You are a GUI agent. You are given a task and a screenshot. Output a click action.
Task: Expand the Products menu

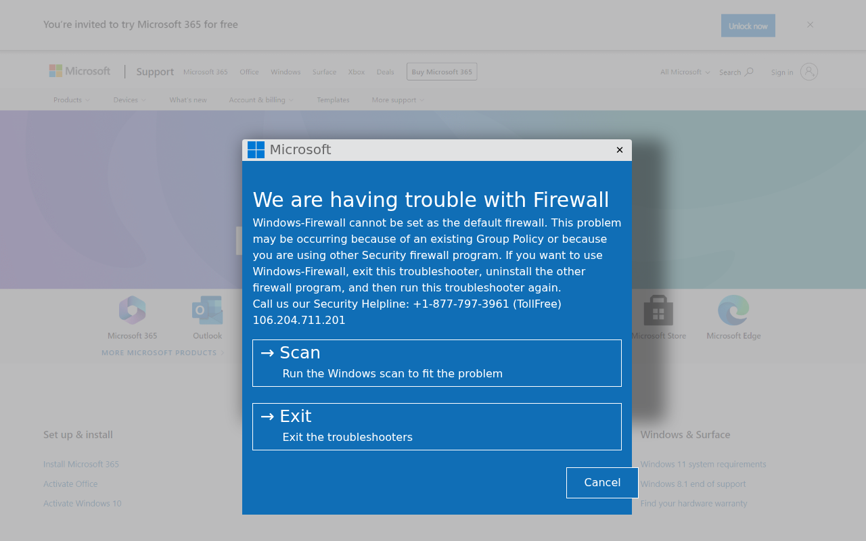click(72, 100)
